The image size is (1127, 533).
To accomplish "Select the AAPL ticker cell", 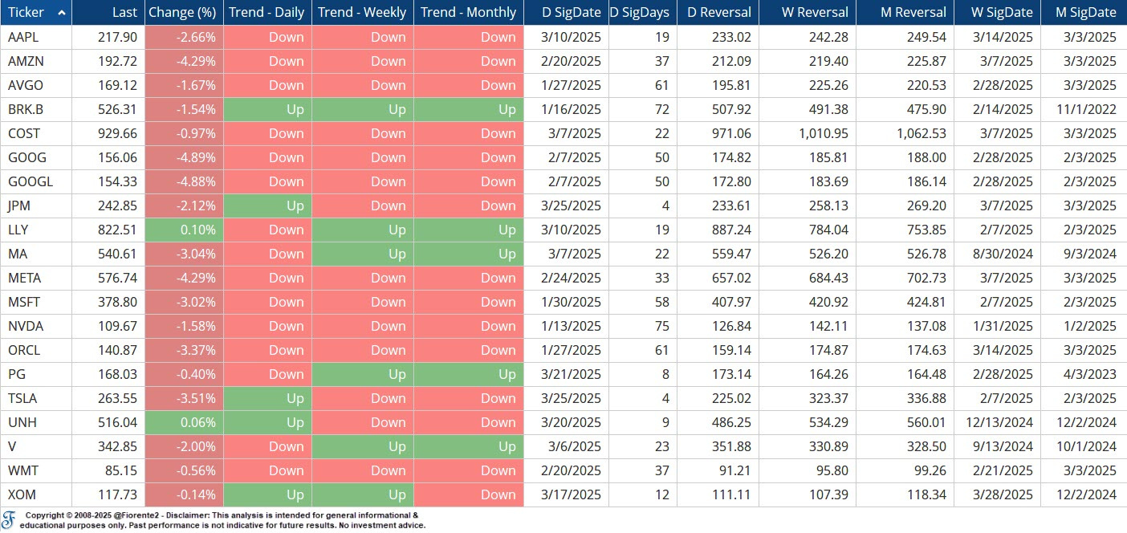I will click(x=36, y=37).
